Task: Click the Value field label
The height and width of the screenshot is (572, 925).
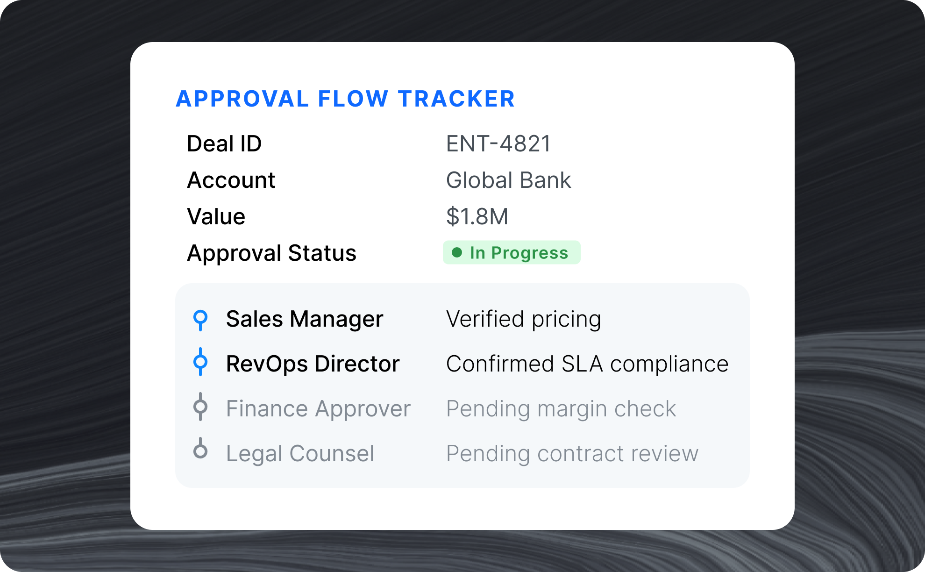Action: coord(216,217)
